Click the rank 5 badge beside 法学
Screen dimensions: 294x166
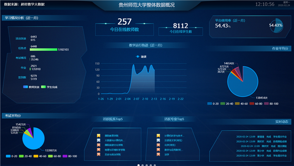[x=158, y=155]
